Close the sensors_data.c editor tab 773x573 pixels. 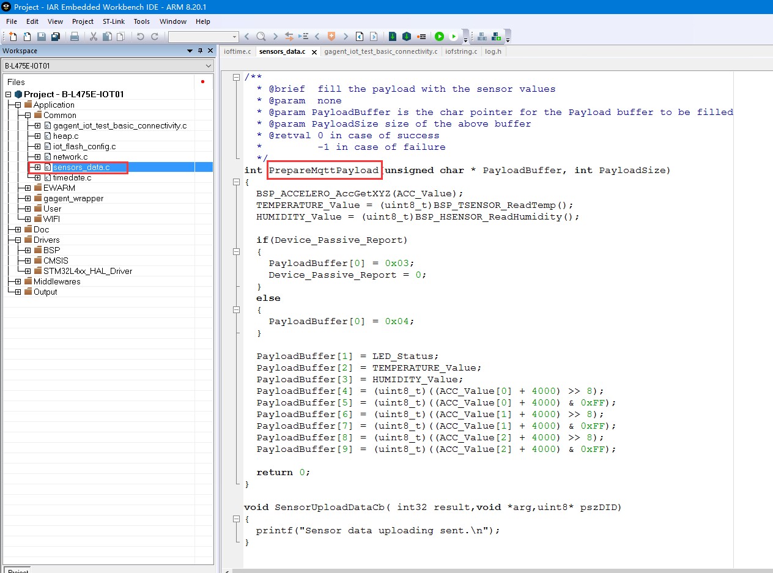click(x=314, y=52)
